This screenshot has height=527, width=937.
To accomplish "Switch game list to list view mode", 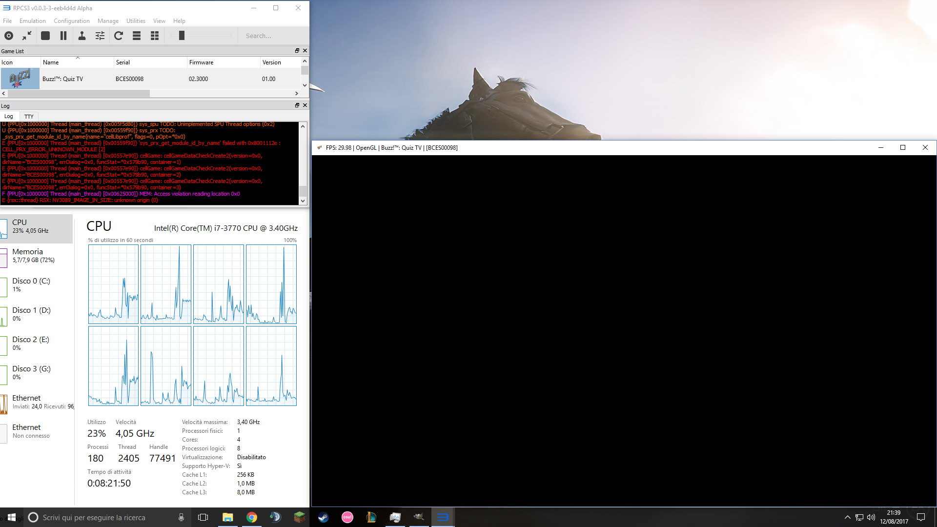I will pos(137,36).
